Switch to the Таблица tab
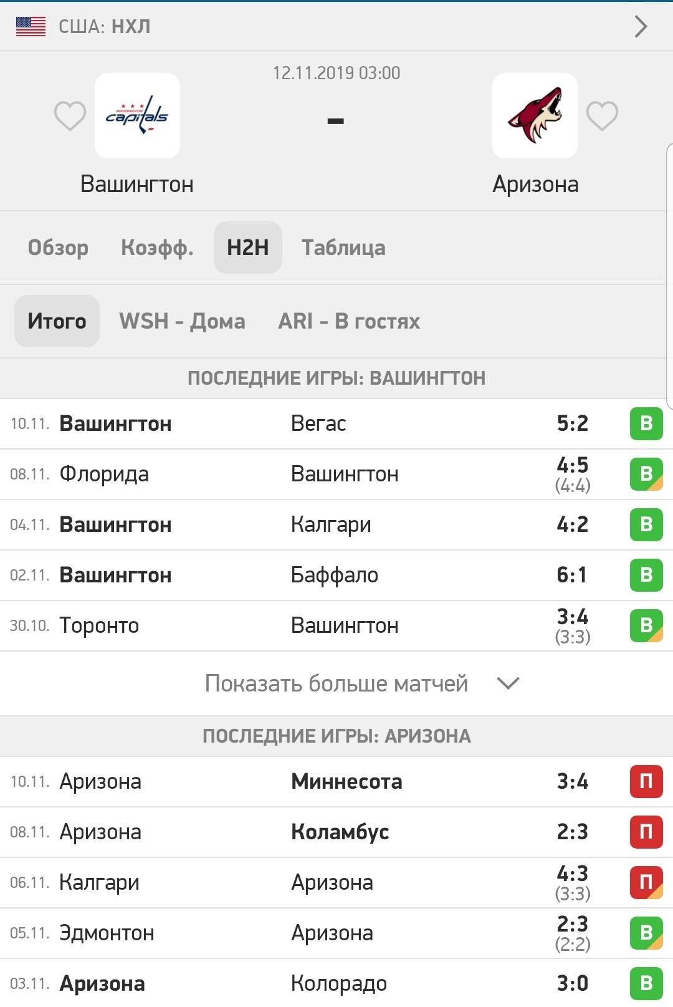The height and width of the screenshot is (1007, 673). [343, 248]
